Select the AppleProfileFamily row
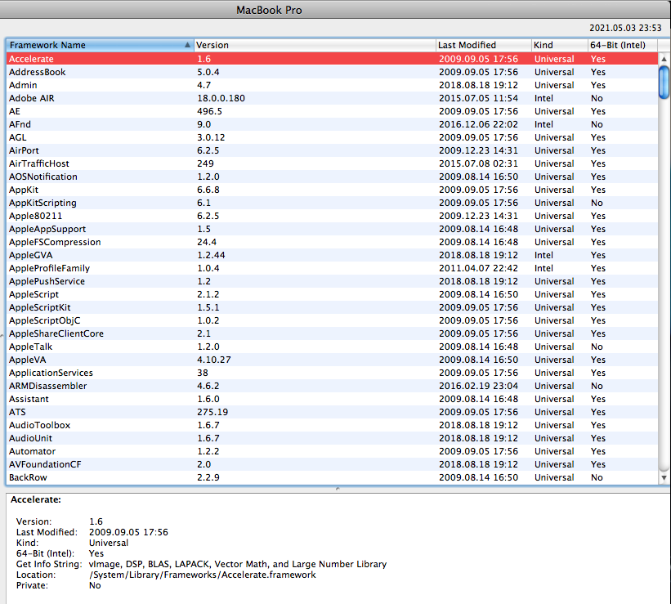Screen dimensions: 671x604 click(332, 268)
